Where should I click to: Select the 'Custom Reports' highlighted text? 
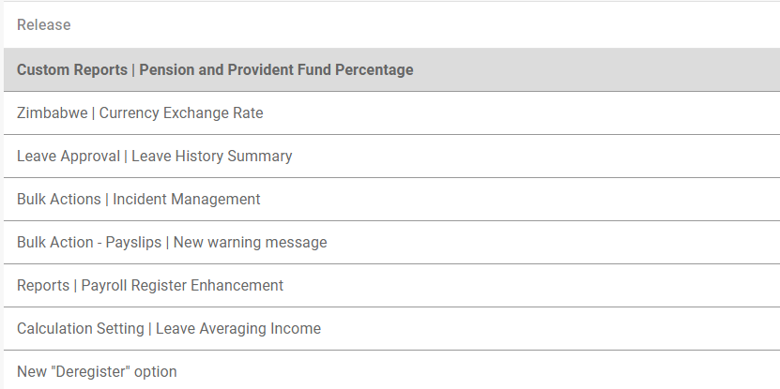[x=70, y=70]
